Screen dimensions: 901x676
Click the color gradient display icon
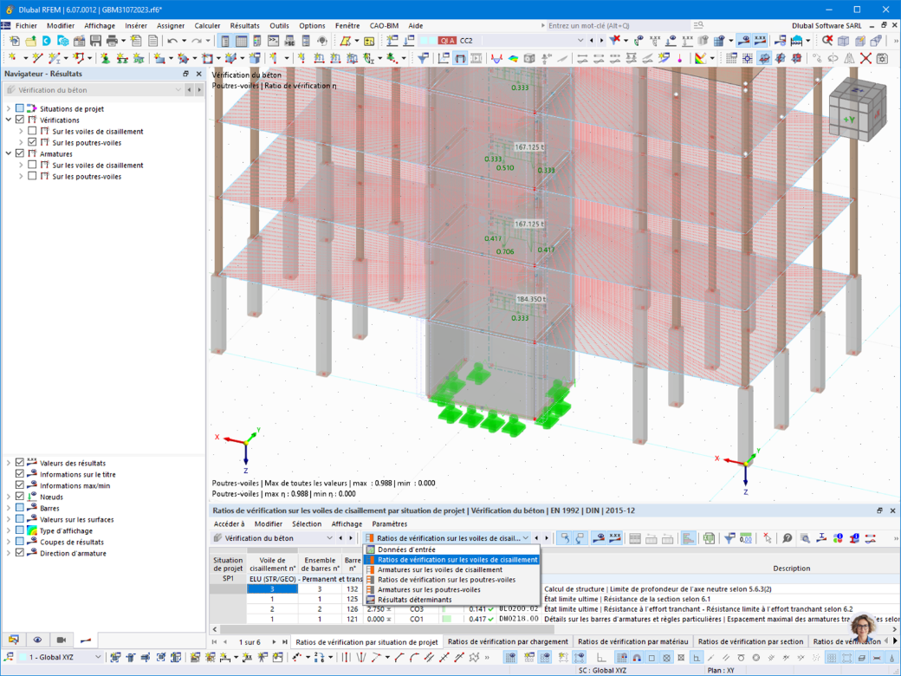700,58
